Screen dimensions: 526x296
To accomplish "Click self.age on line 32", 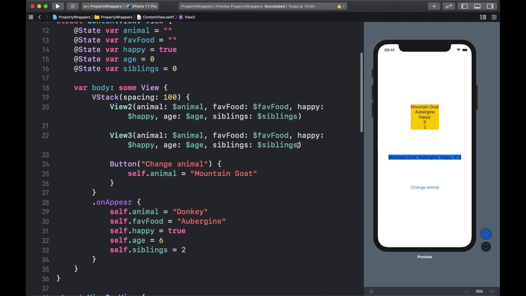I will click(127, 240).
